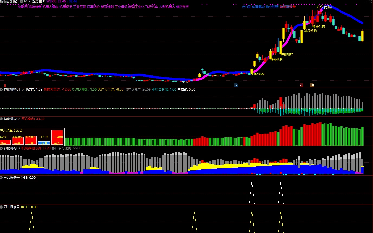Expand the 神秘机构02 indicator panel arrow
The height and width of the screenshot is (233, 373).
click(x=1, y=119)
